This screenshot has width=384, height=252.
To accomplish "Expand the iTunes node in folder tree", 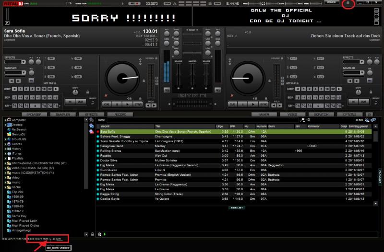I will point(5,154).
